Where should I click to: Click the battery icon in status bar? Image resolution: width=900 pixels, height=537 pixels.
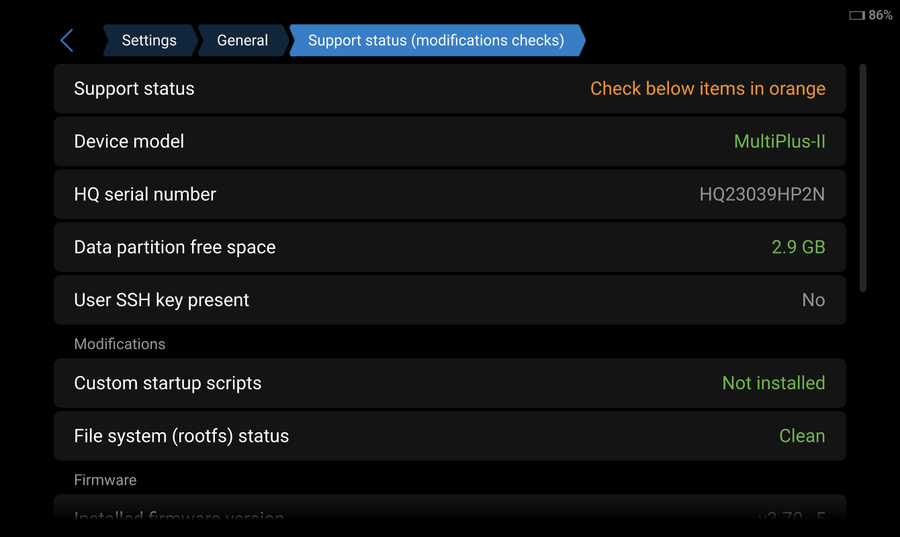[857, 15]
